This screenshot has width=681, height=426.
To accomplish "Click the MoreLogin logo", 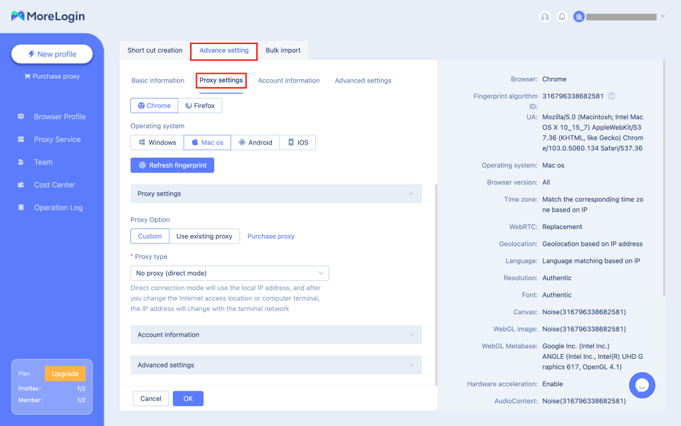I will 48,16.
